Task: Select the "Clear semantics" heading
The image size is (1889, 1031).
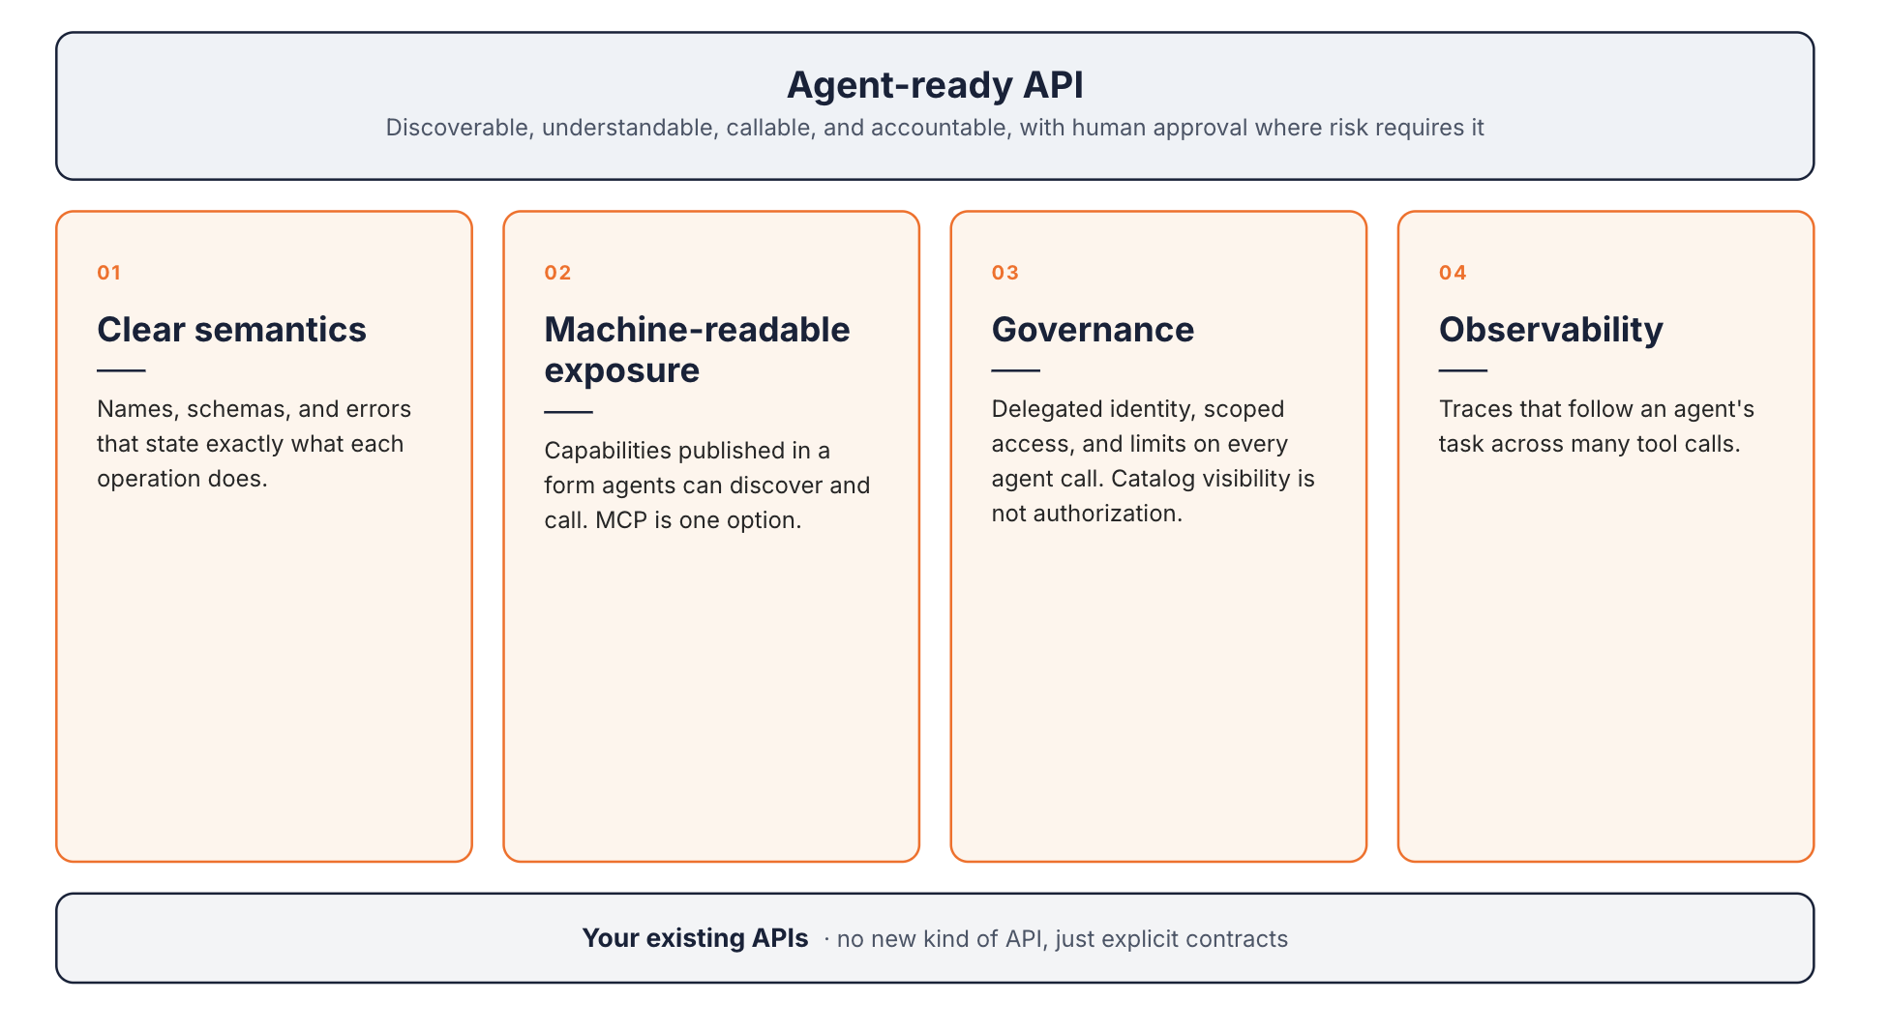Action: tap(231, 330)
